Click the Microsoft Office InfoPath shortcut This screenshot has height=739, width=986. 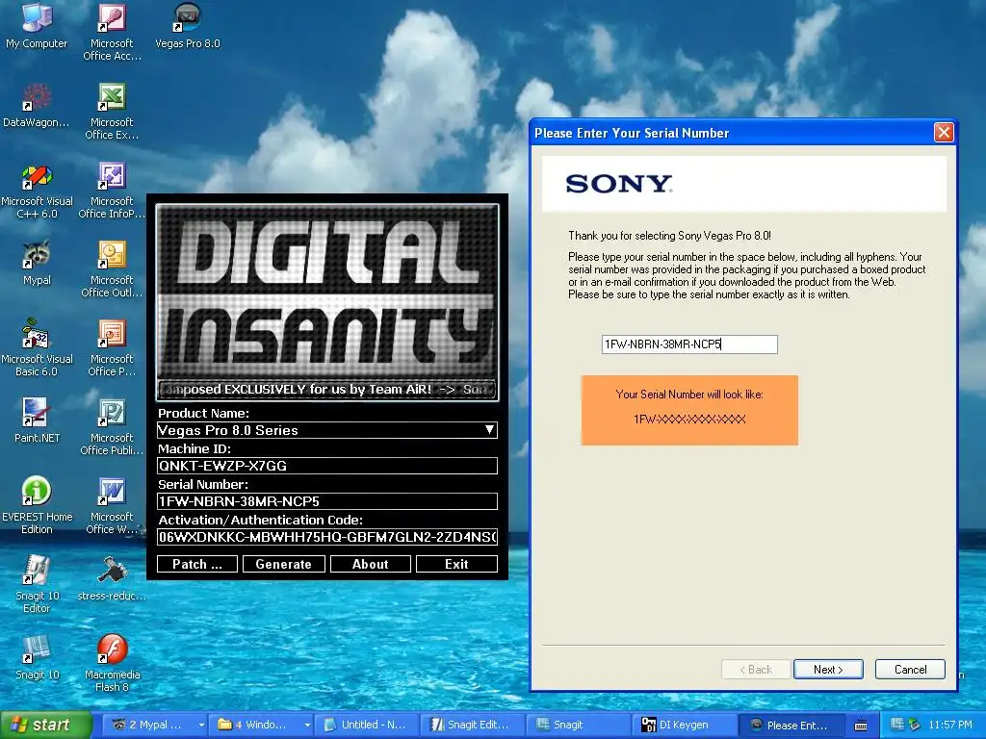(x=112, y=191)
